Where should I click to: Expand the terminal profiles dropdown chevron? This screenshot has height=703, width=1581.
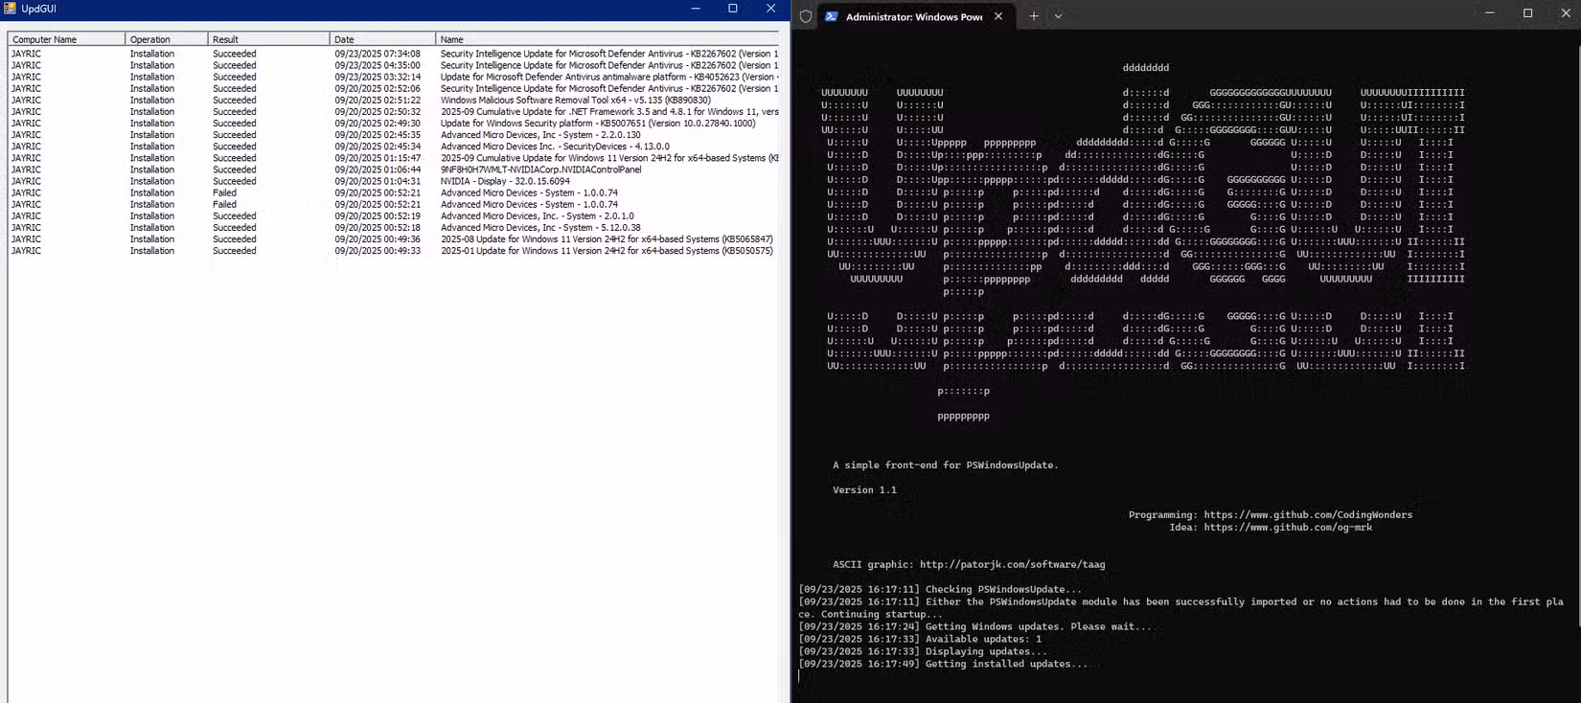[x=1058, y=16]
